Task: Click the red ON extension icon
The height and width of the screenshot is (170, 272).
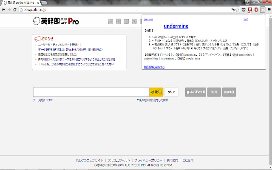Action: coord(250,10)
